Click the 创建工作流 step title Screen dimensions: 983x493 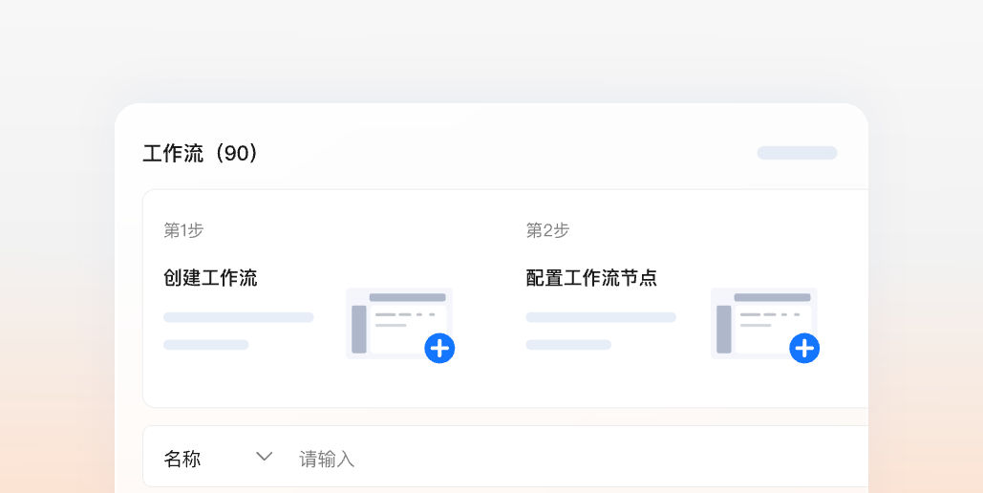click(210, 278)
